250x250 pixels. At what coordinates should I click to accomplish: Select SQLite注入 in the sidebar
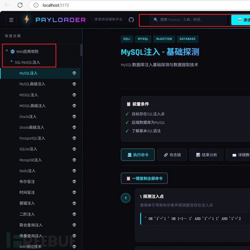40,149
